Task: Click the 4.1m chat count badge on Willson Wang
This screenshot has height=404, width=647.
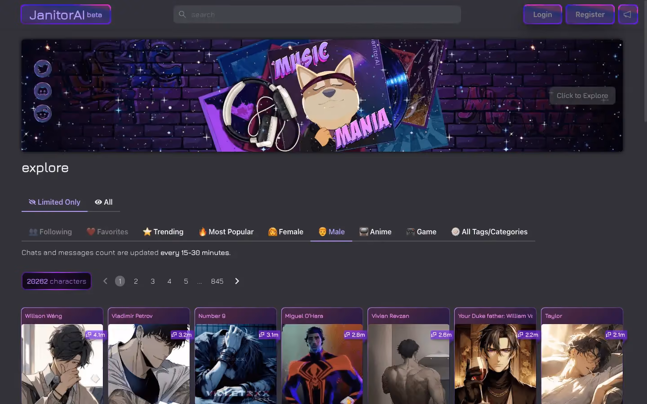Action: [x=96, y=335]
